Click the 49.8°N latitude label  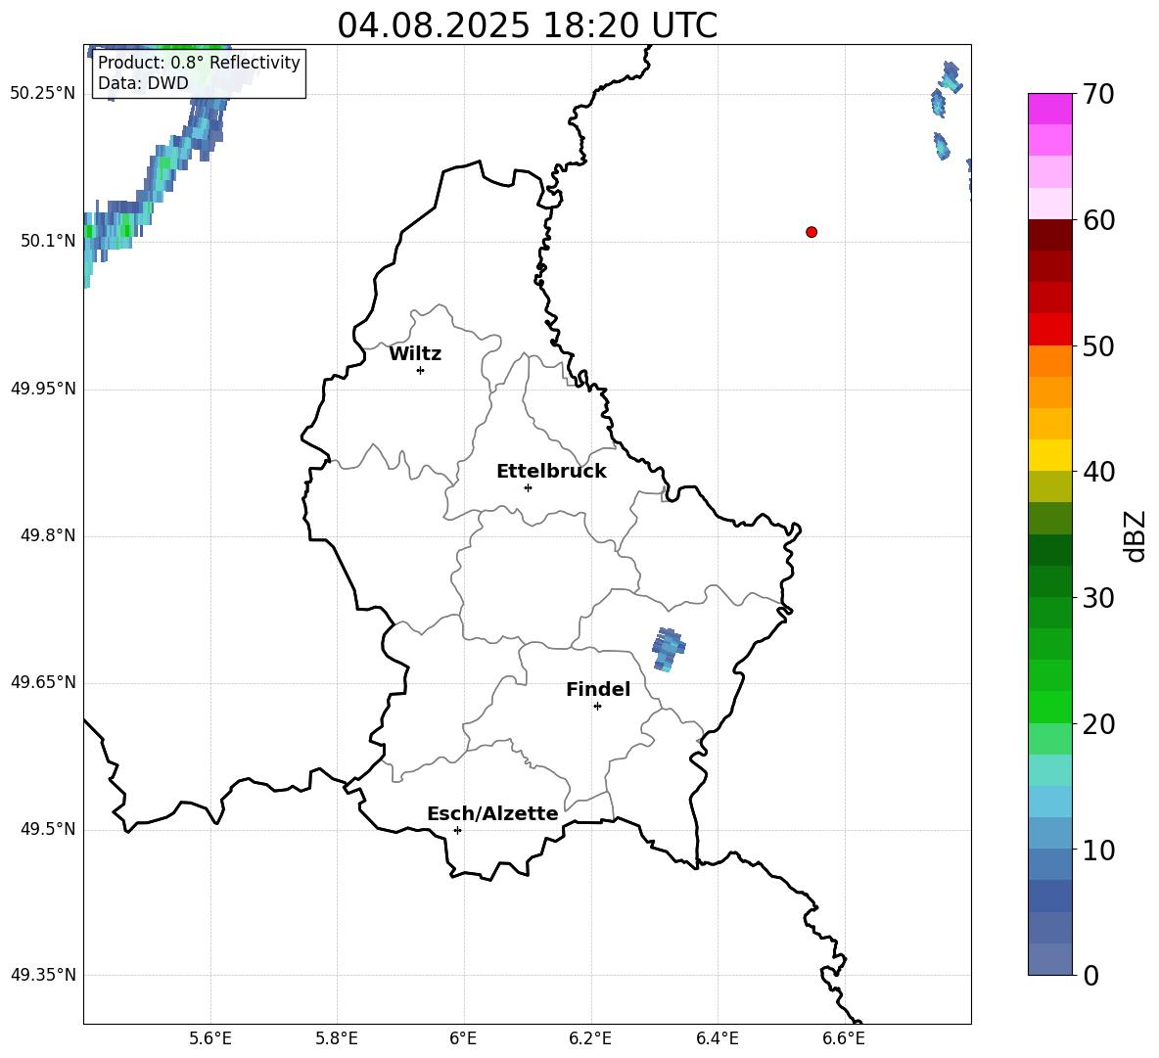click(48, 535)
